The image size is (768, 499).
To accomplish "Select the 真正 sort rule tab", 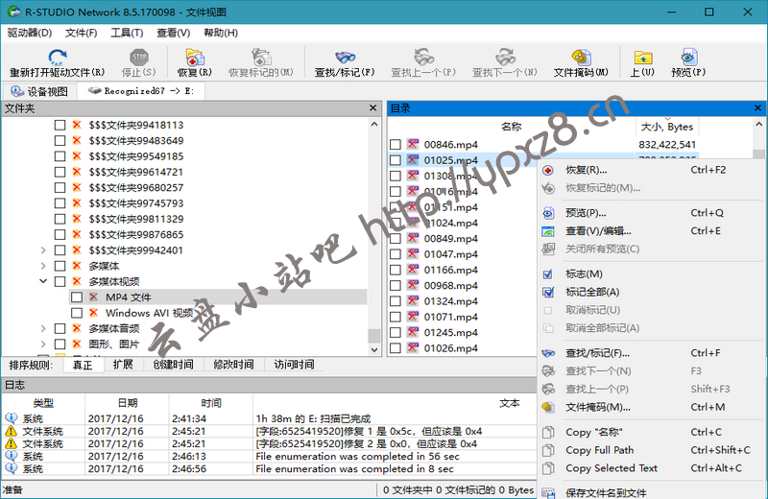I will pyautogui.click(x=83, y=365).
